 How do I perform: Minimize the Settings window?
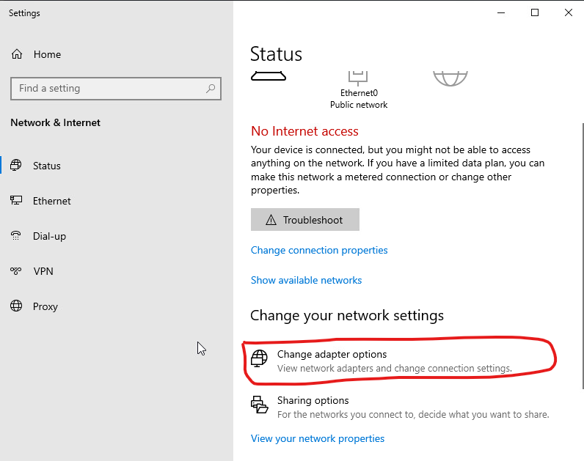coord(501,12)
